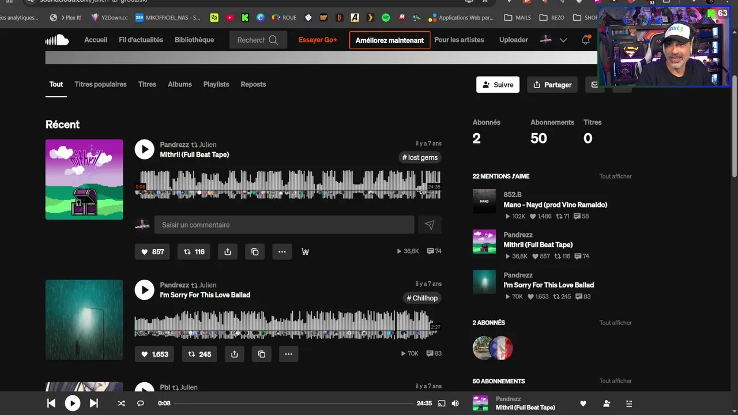Screen dimensions: 738x415
Task: Like Mithril track with 857 likes
Action: (x=153, y=251)
